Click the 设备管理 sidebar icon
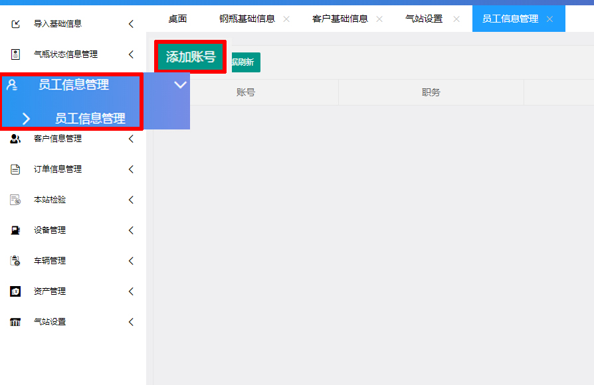Viewport: 594px width, 385px height. 15,230
